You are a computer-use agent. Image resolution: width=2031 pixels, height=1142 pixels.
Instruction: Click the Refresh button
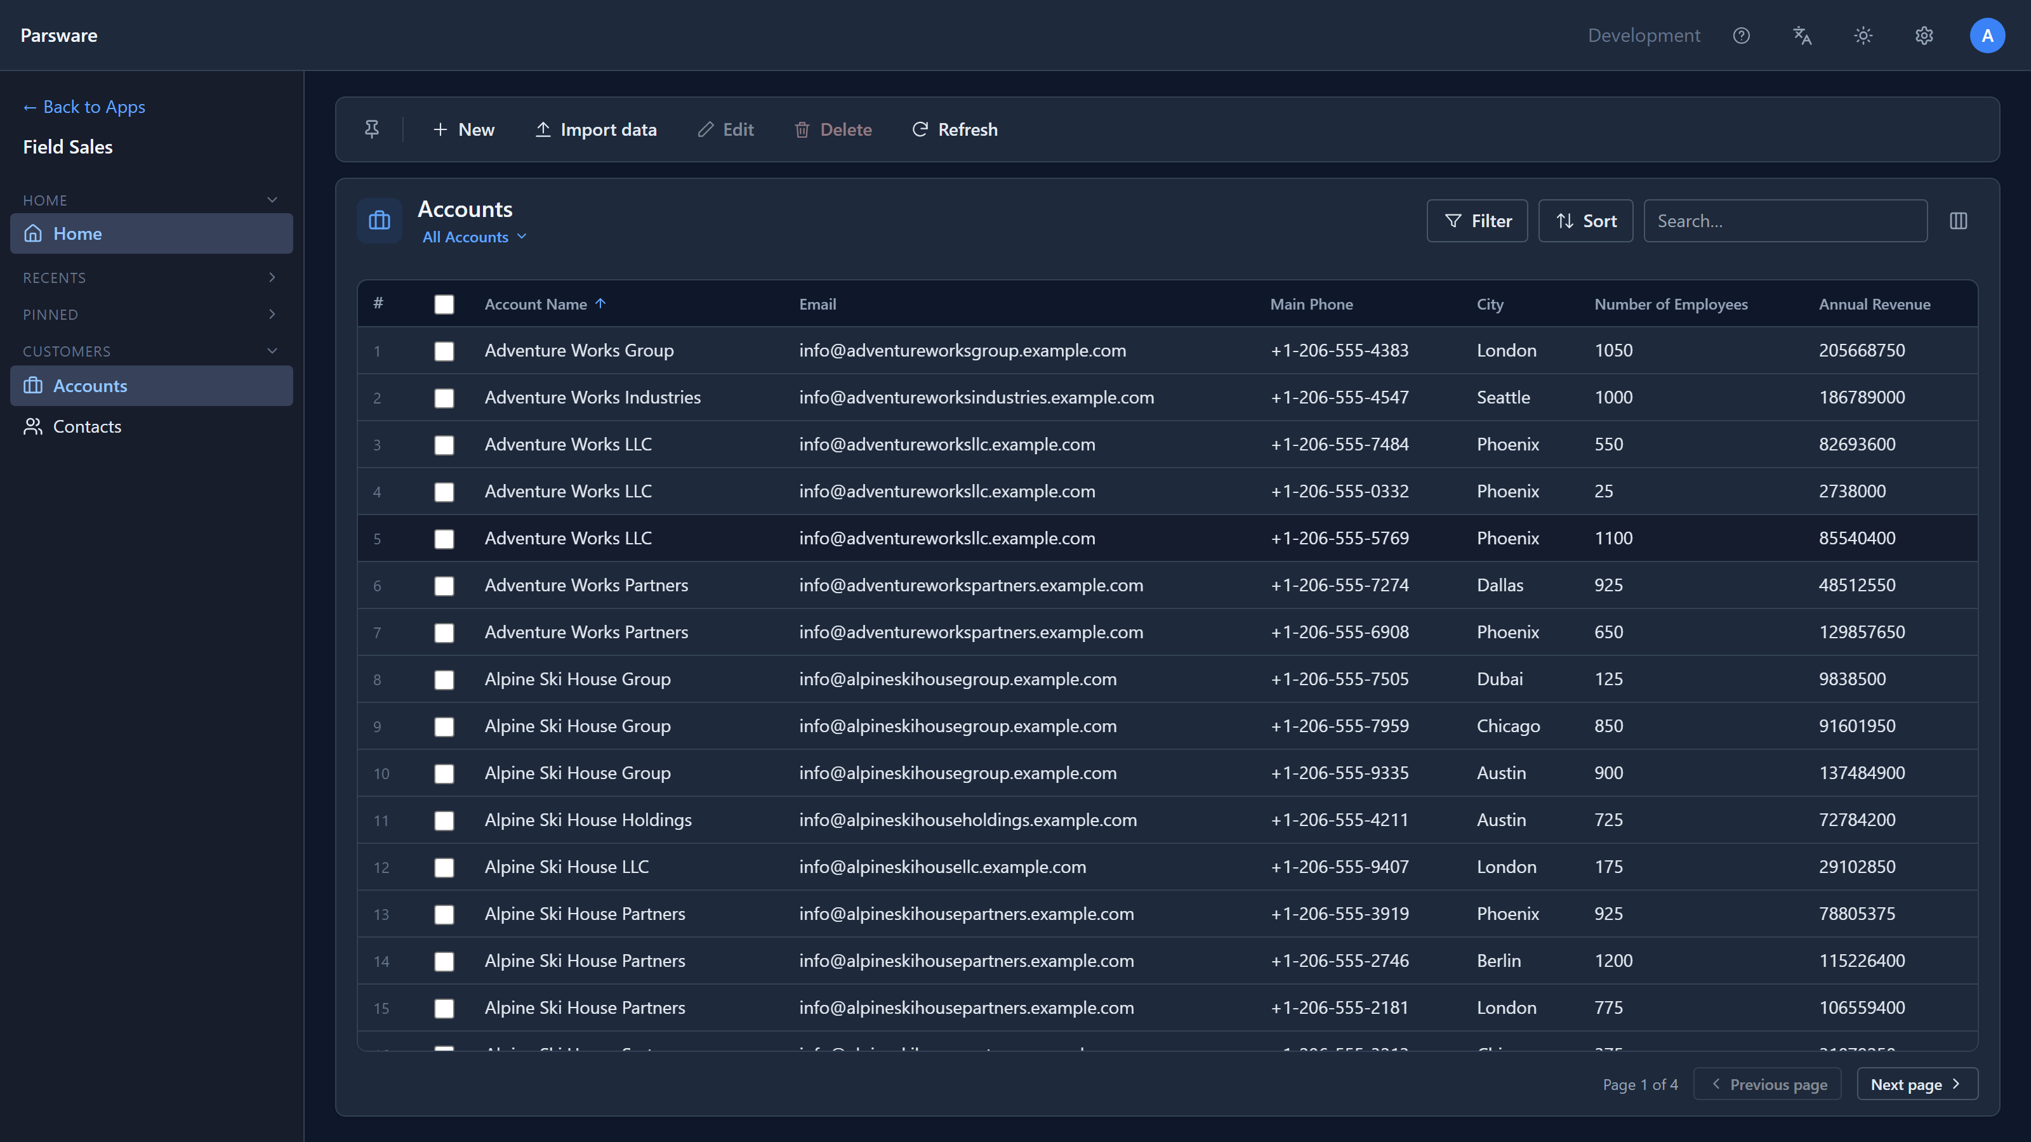[x=955, y=129]
